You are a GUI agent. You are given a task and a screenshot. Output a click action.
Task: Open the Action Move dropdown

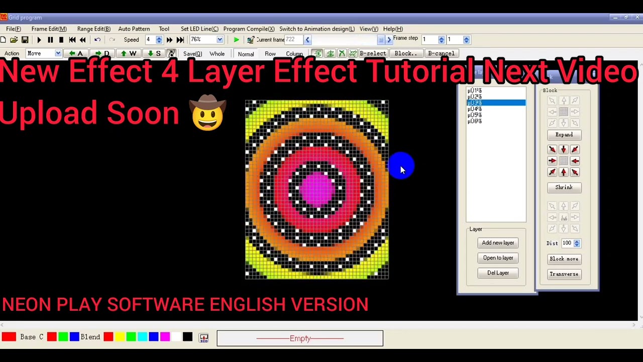[58, 53]
